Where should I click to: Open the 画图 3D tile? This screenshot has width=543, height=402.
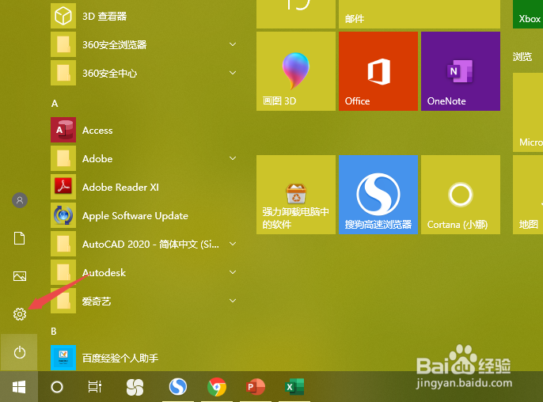pos(296,71)
